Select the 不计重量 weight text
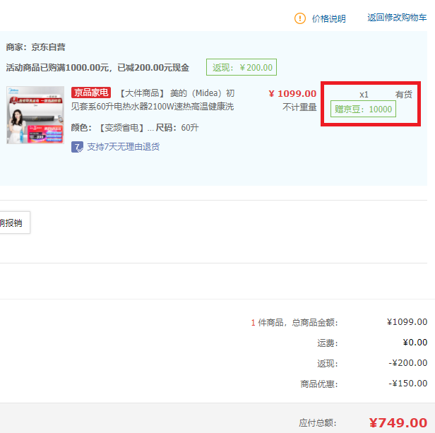Image resolution: width=435 pixels, height=433 pixels. click(x=299, y=107)
